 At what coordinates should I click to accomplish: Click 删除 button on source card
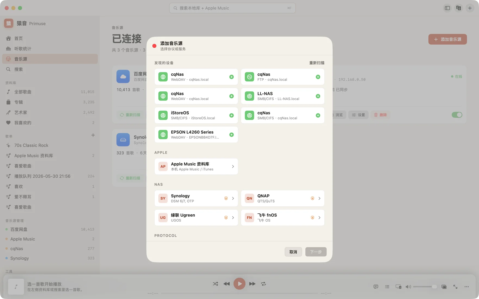point(380,115)
